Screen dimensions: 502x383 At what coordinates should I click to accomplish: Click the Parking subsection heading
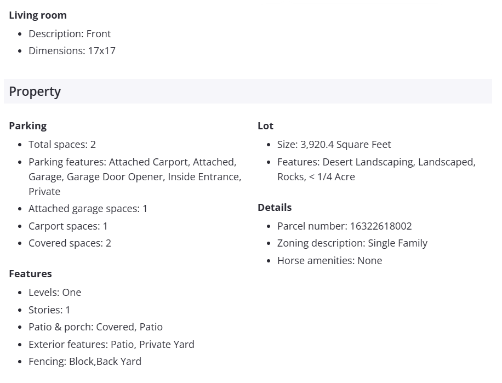coord(28,126)
